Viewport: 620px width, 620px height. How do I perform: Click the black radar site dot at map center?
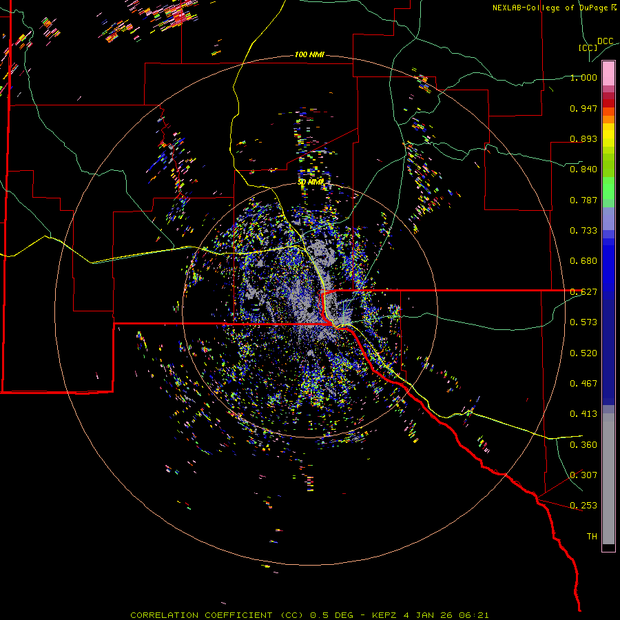click(309, 310)
